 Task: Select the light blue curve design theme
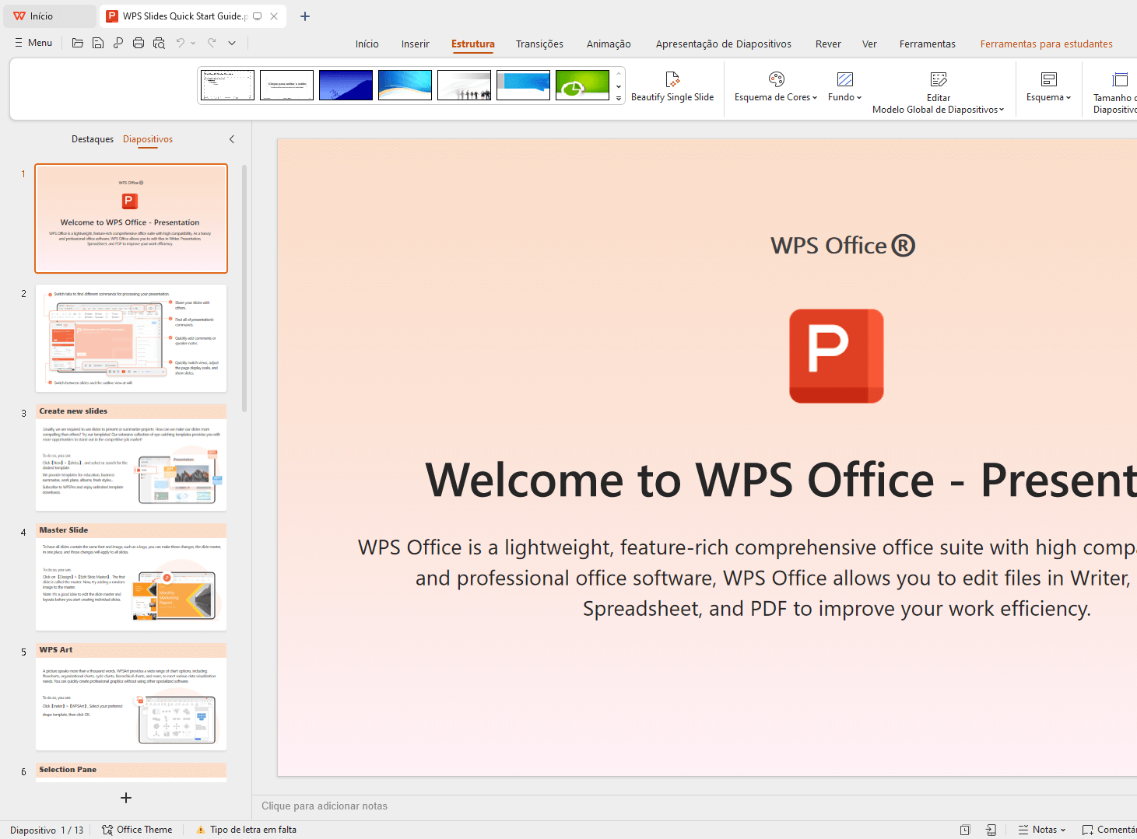pos(405,86)
